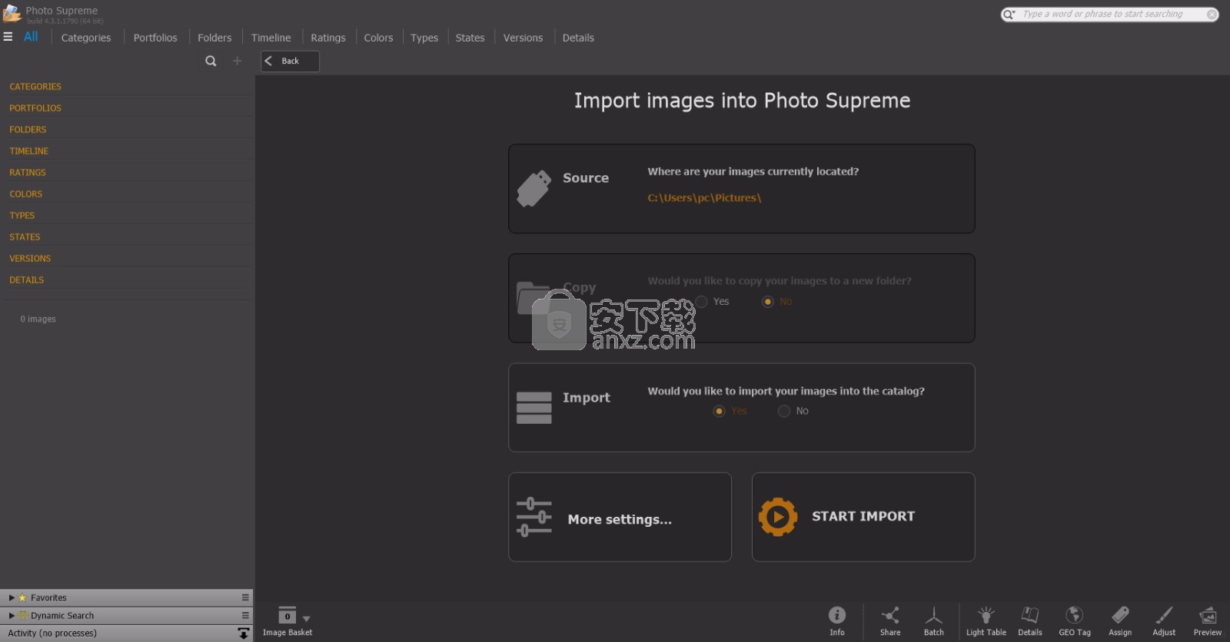The image size is (1230, 642).
Task: Click the Activity (no processes) status bar
Action: pos(127,634)
